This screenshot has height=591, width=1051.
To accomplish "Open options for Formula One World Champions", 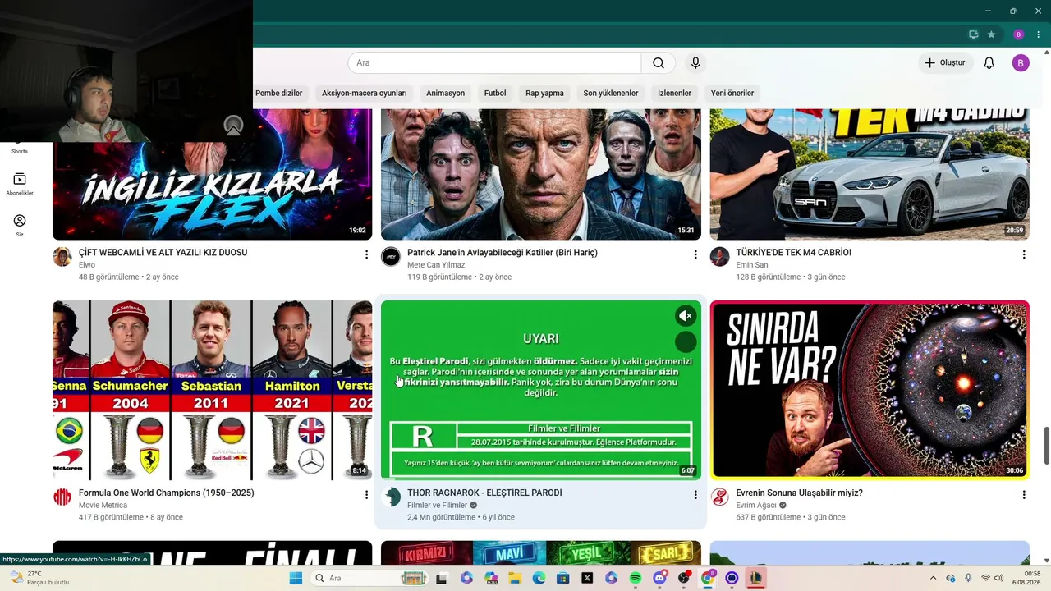I will point(366,495).
